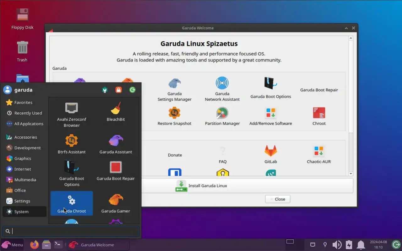Viewport: 402px width, 251px height.
Task: Select the Recently Used category
Action: [x=24, y=113]
